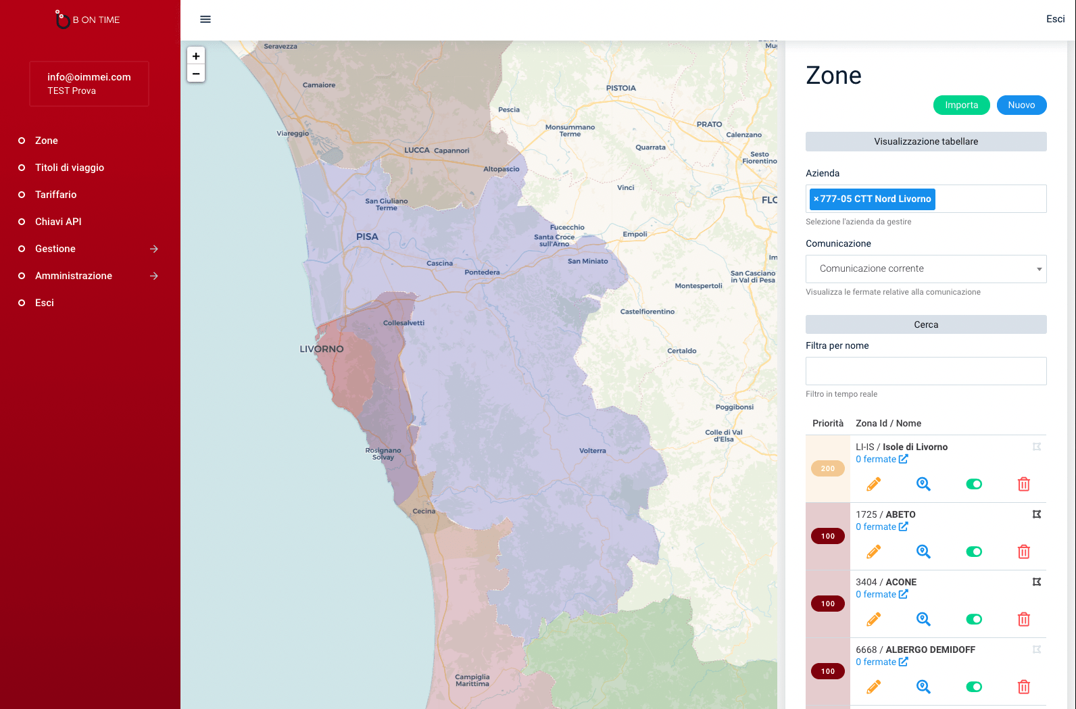Viewport: 1076px width, 709px height.
Task: Delete the ACONE zone
Action: pyautogui.click(x=1024, y=619)
